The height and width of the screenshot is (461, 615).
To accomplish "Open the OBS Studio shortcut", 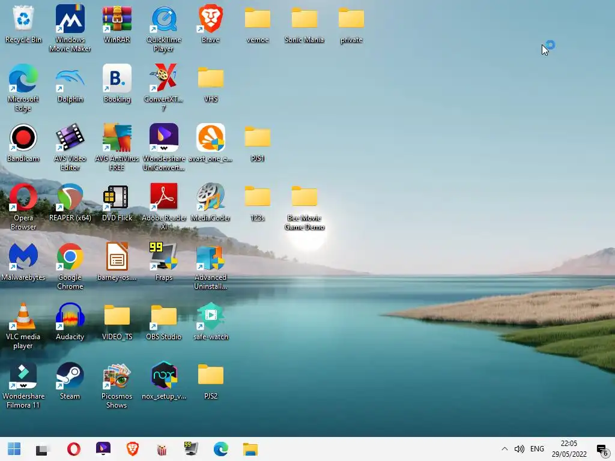I will [163, 322].
